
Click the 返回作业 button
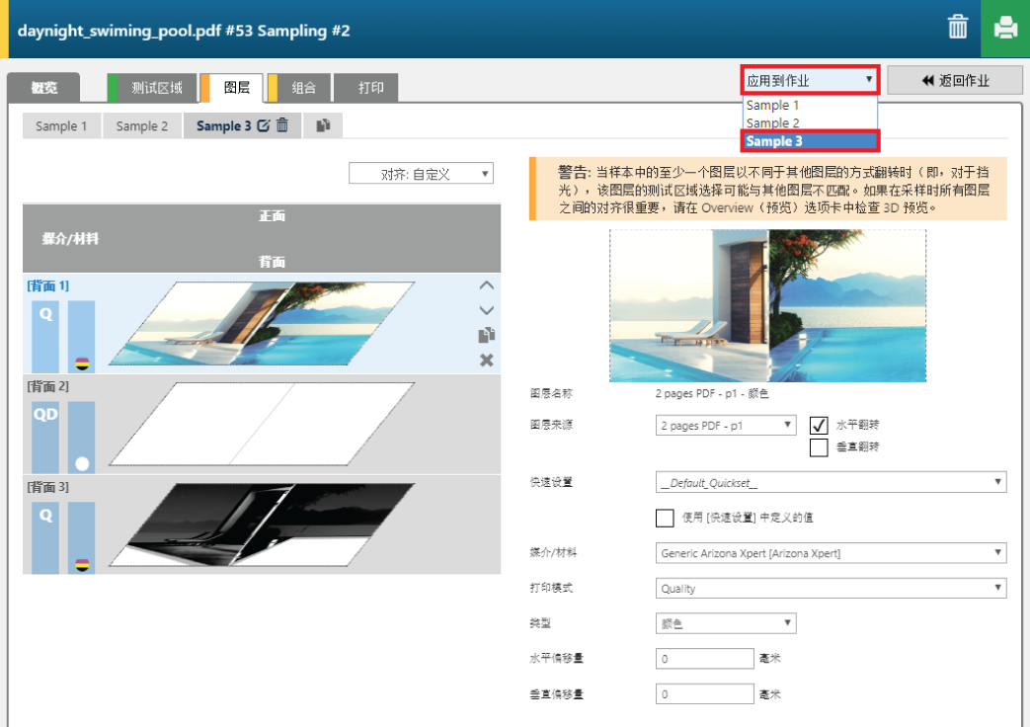pos(954,81)
